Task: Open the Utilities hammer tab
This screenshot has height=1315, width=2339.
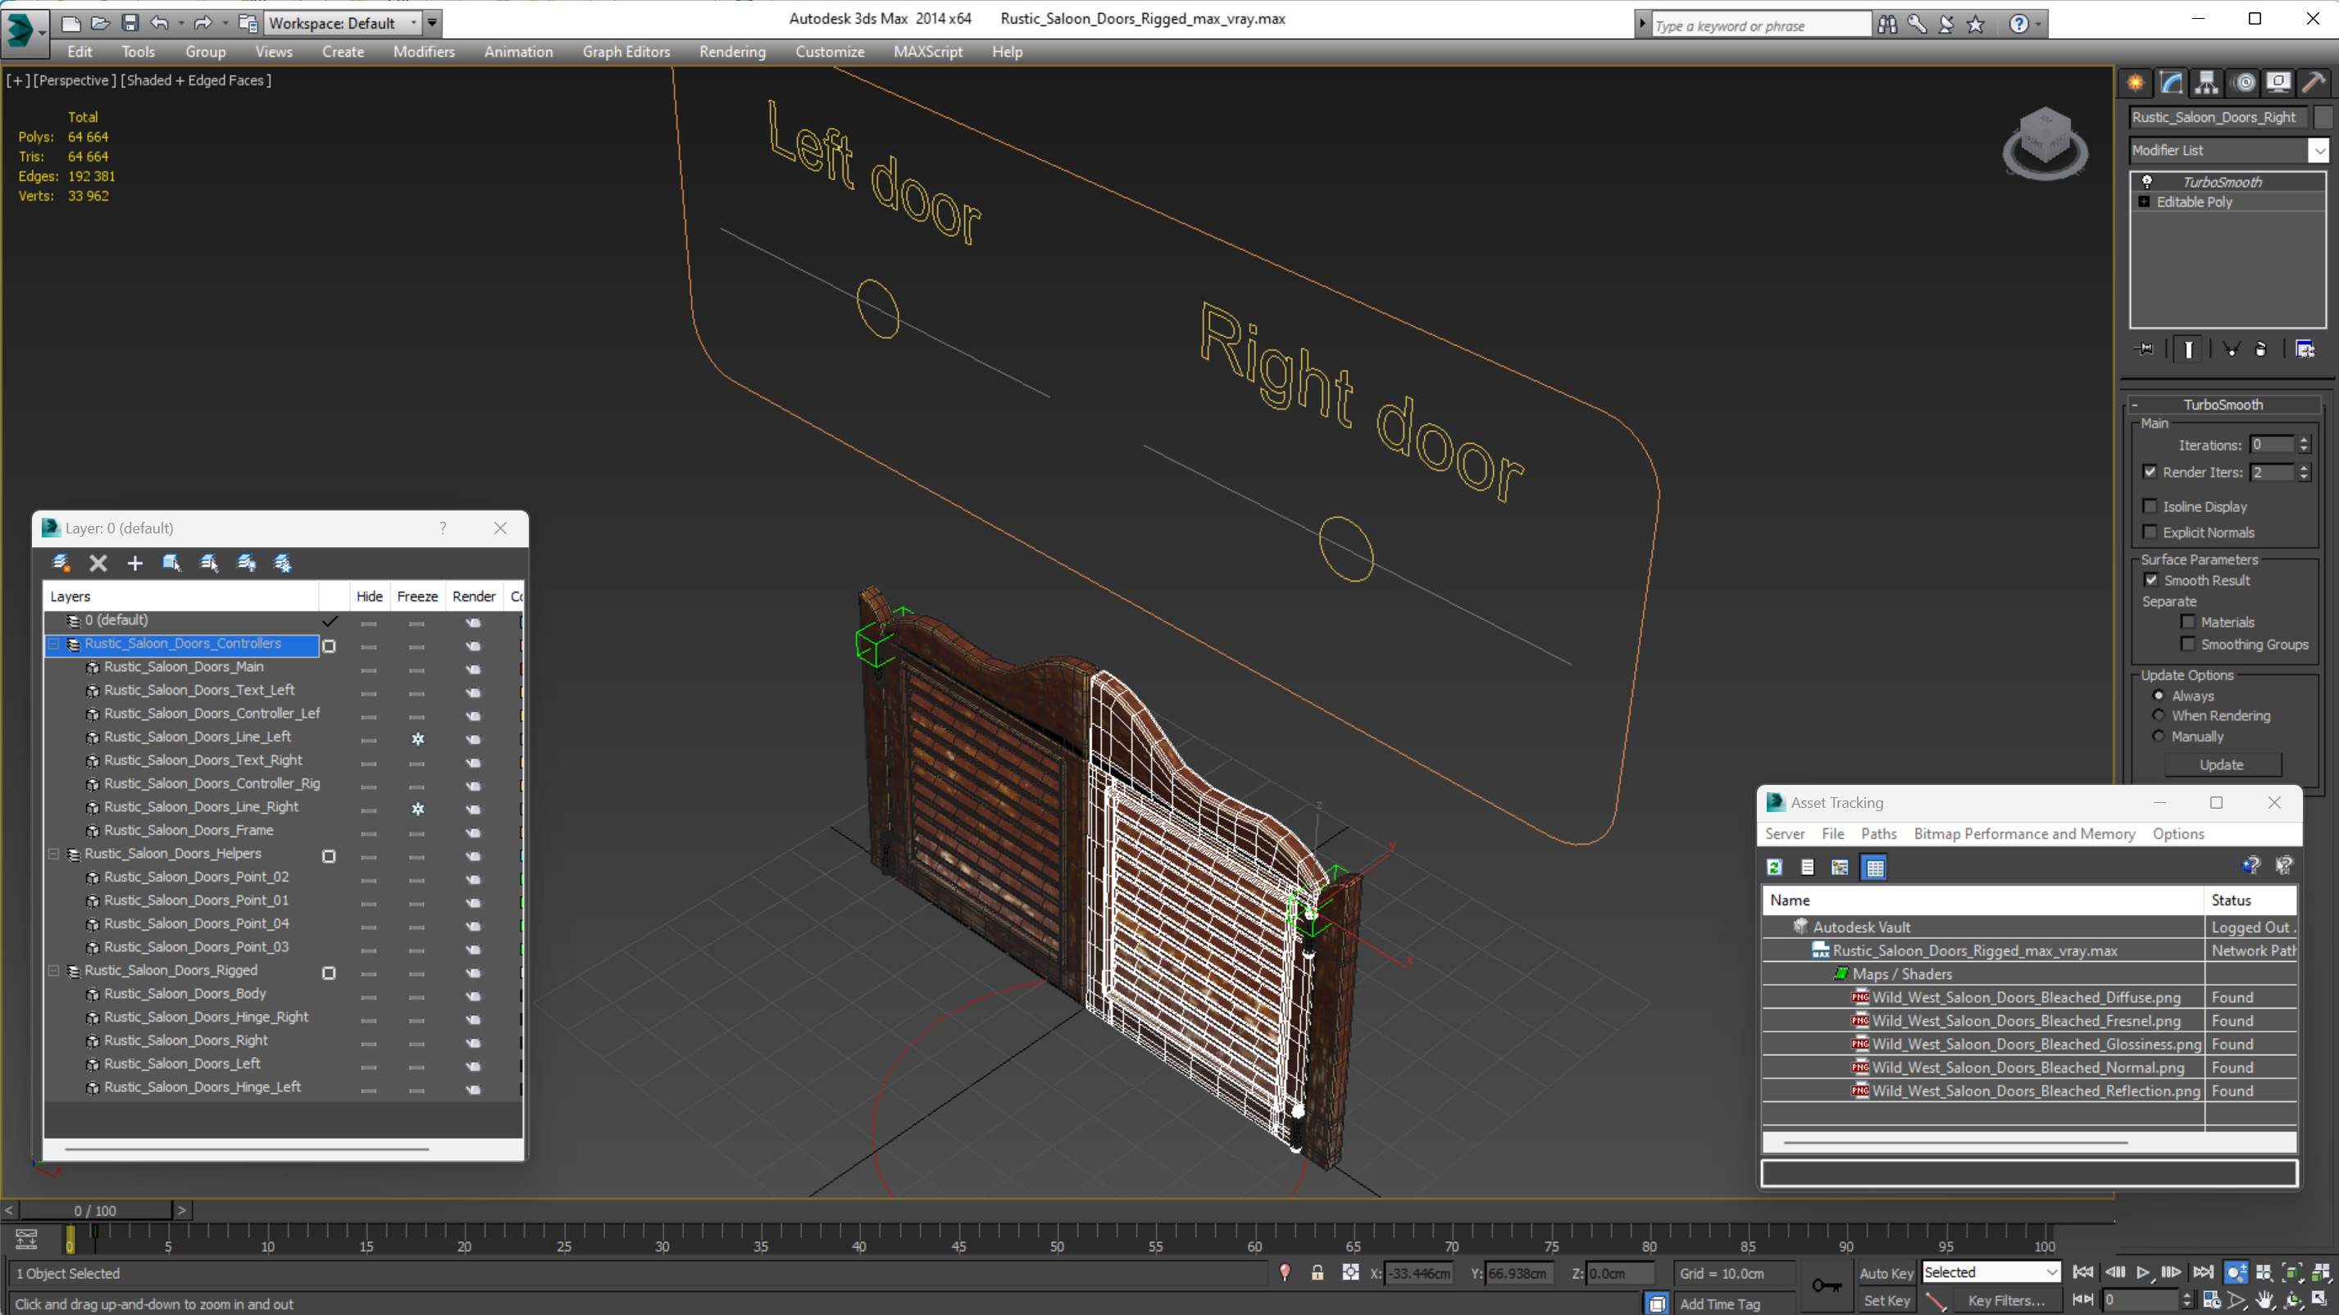Action: (x=2314, y=83)
